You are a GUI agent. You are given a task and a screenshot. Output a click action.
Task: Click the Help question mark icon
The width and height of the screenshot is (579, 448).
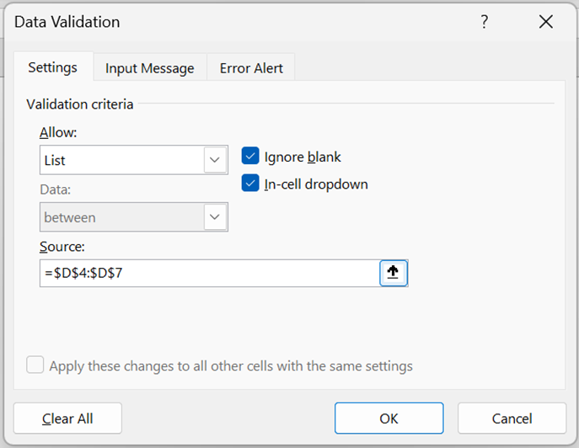coord(485,23)
